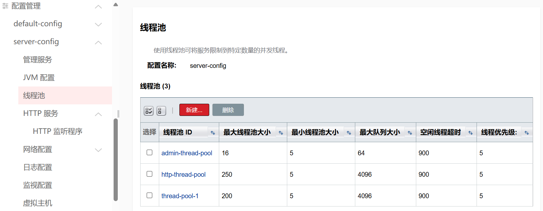This screenshot has width=543, height=211.
Task: Select the http-thread-pool row checkbox
Action: [x=150, y=174]
